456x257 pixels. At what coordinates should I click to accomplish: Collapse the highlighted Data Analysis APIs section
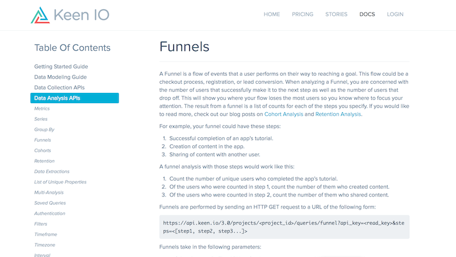pos(75,98)
